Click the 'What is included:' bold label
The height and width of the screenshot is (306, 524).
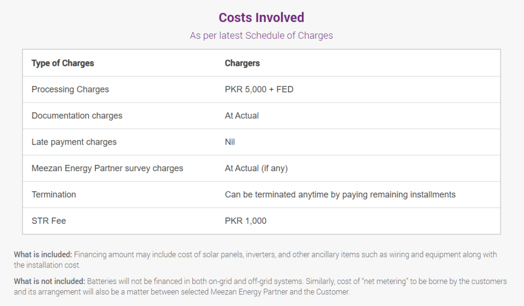[43, 254]
